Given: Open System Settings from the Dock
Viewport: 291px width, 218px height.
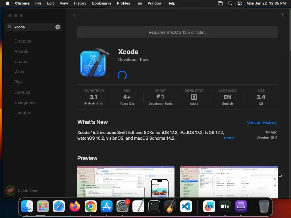Looking at the screenshot, I should coord(122,206).
